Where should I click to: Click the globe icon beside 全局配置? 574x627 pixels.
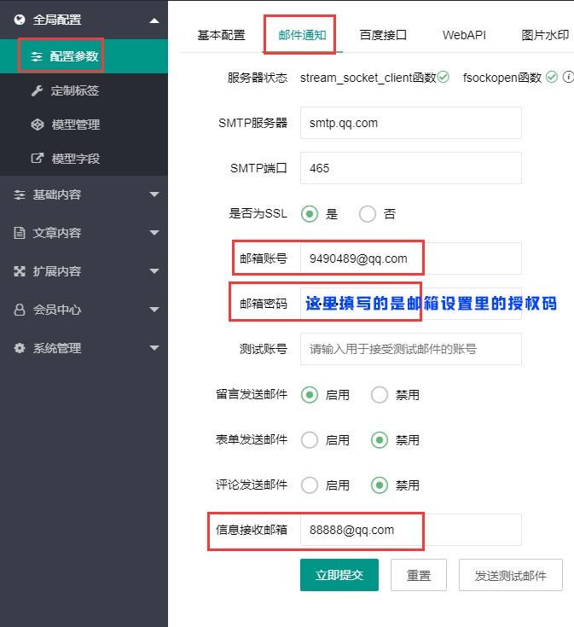(x=20, y=19)
